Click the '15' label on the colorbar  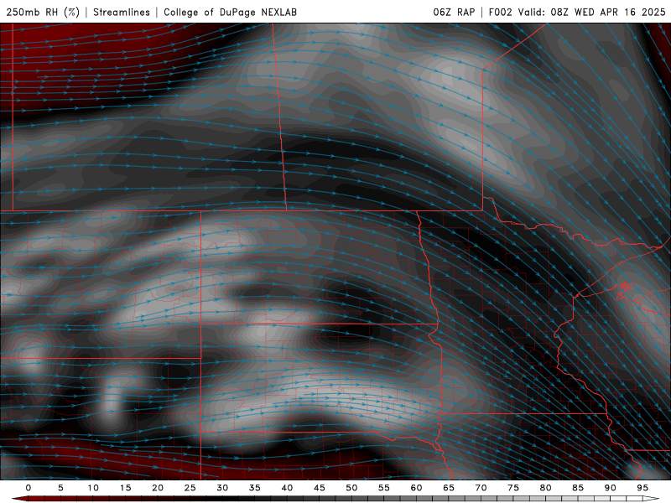(x=125, y=488)
